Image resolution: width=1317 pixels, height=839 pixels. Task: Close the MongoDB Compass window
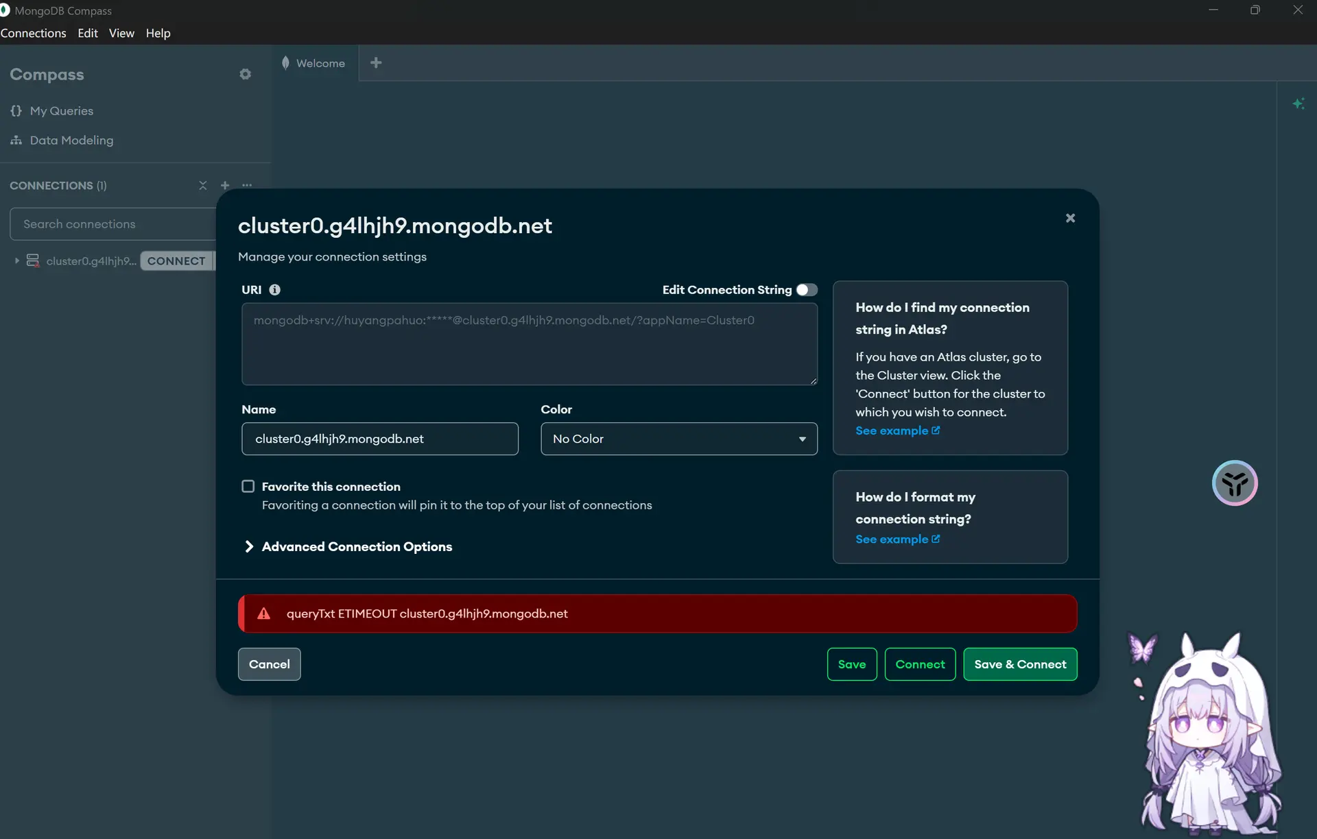tap(1298, 10)
